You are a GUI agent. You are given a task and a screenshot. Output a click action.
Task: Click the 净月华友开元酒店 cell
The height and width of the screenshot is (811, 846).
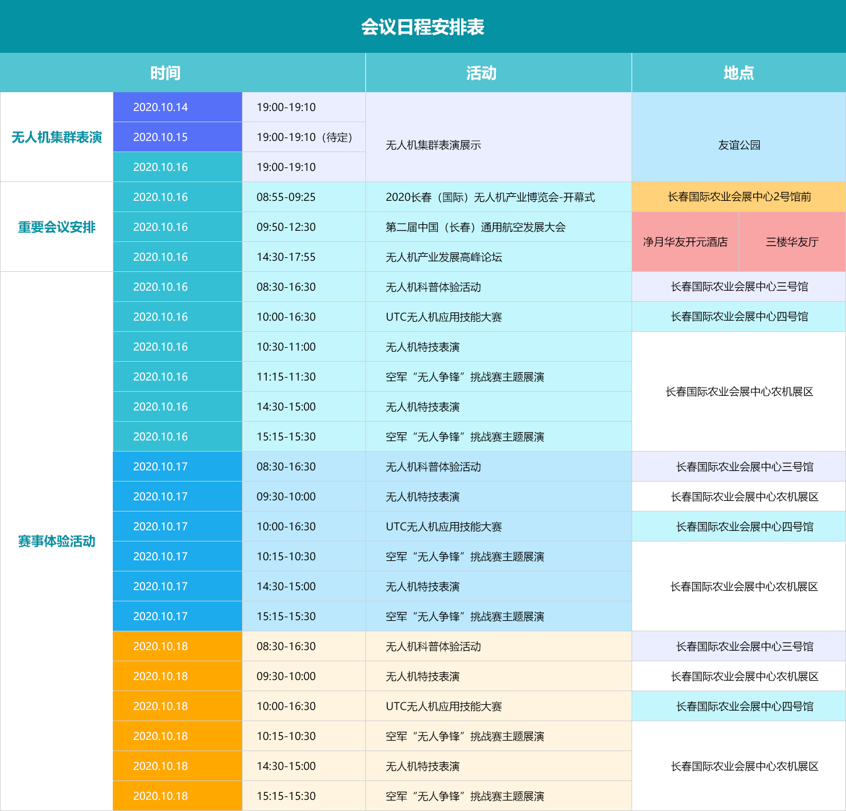point(686,242)
